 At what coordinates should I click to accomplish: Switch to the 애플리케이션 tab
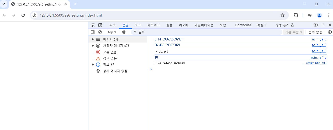[204, 25]
